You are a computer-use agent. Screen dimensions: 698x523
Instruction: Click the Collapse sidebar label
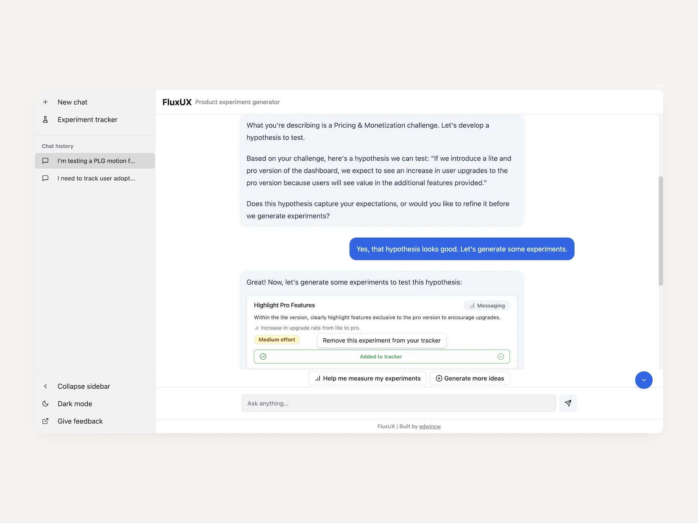point(84,386)
